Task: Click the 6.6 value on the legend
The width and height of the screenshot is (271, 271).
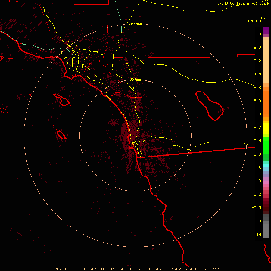Action: pos(257,87)
